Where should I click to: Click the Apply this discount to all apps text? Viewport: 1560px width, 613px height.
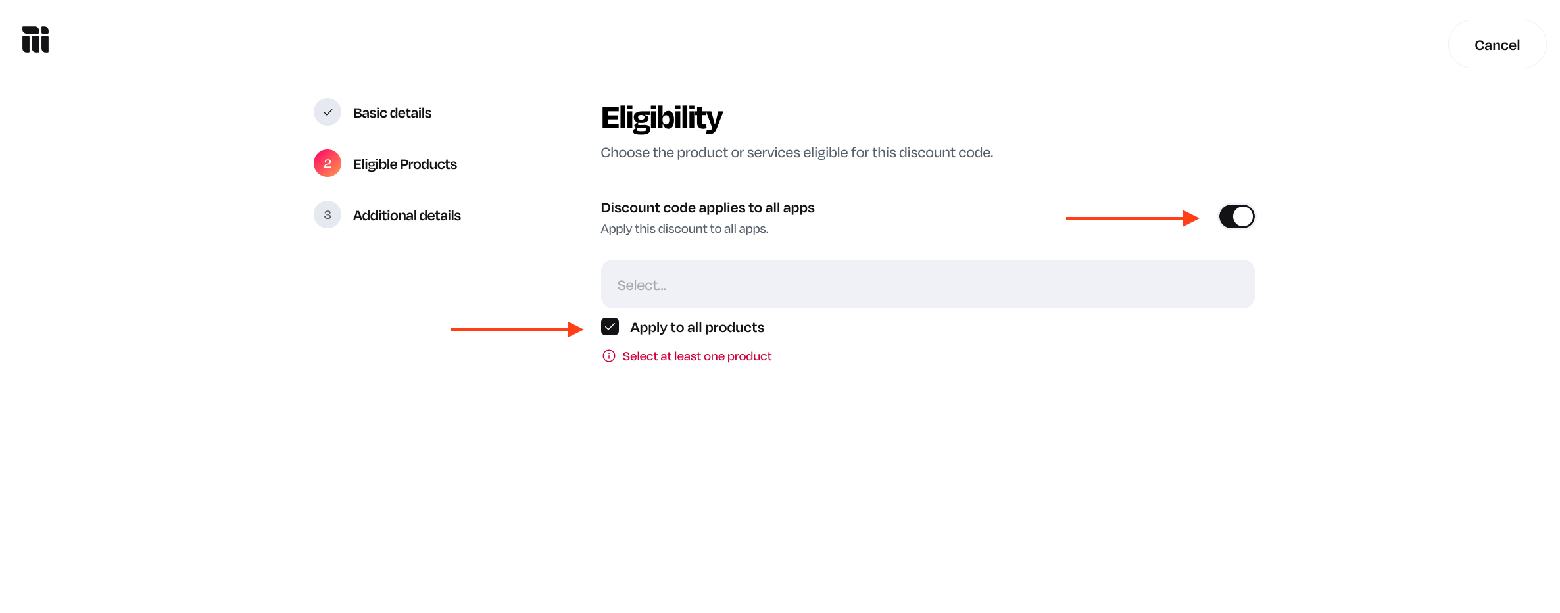[684, 229]
